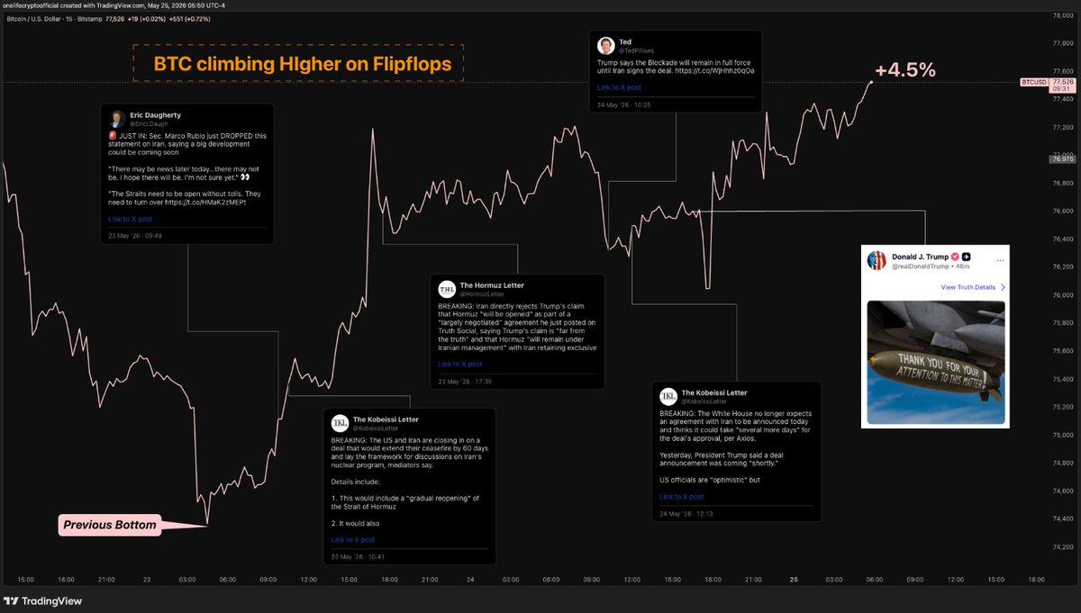The width and height of the screenshot is (1081, 613).
Task: Open the X post link in The Hormuz Letter card
Action: coord(460,364)
